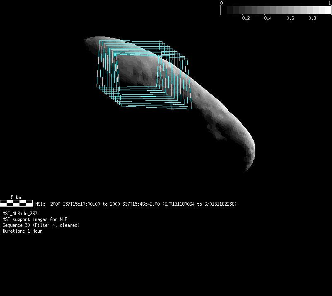Click the 0.8 tick label on colorbar
The height and width of the screenshot is (296, 332).
[x=312, y=18]
